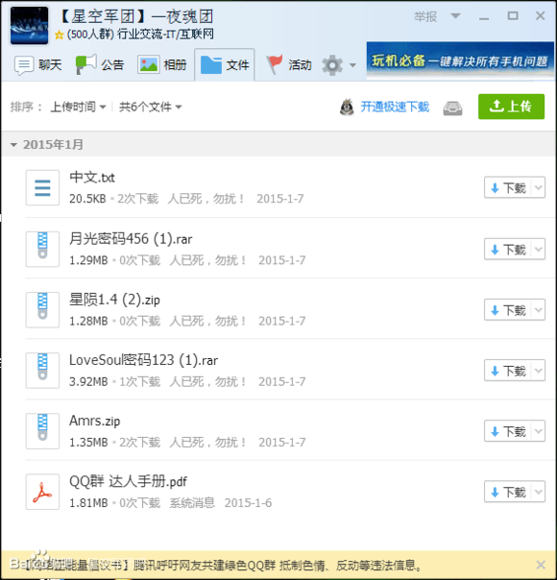
Task: Click archive icon for LoveSoul密码123 (1).rar
Action: tap(42, 371)
